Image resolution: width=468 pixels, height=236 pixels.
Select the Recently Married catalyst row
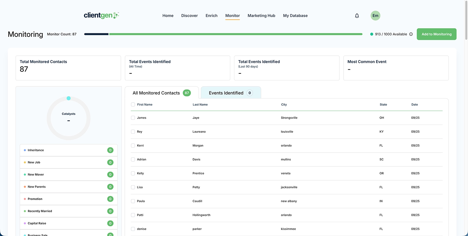click(x=40, y=211)
